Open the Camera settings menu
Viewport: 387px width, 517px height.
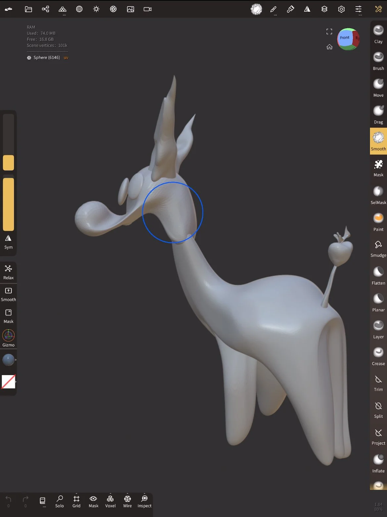point(148,9)
